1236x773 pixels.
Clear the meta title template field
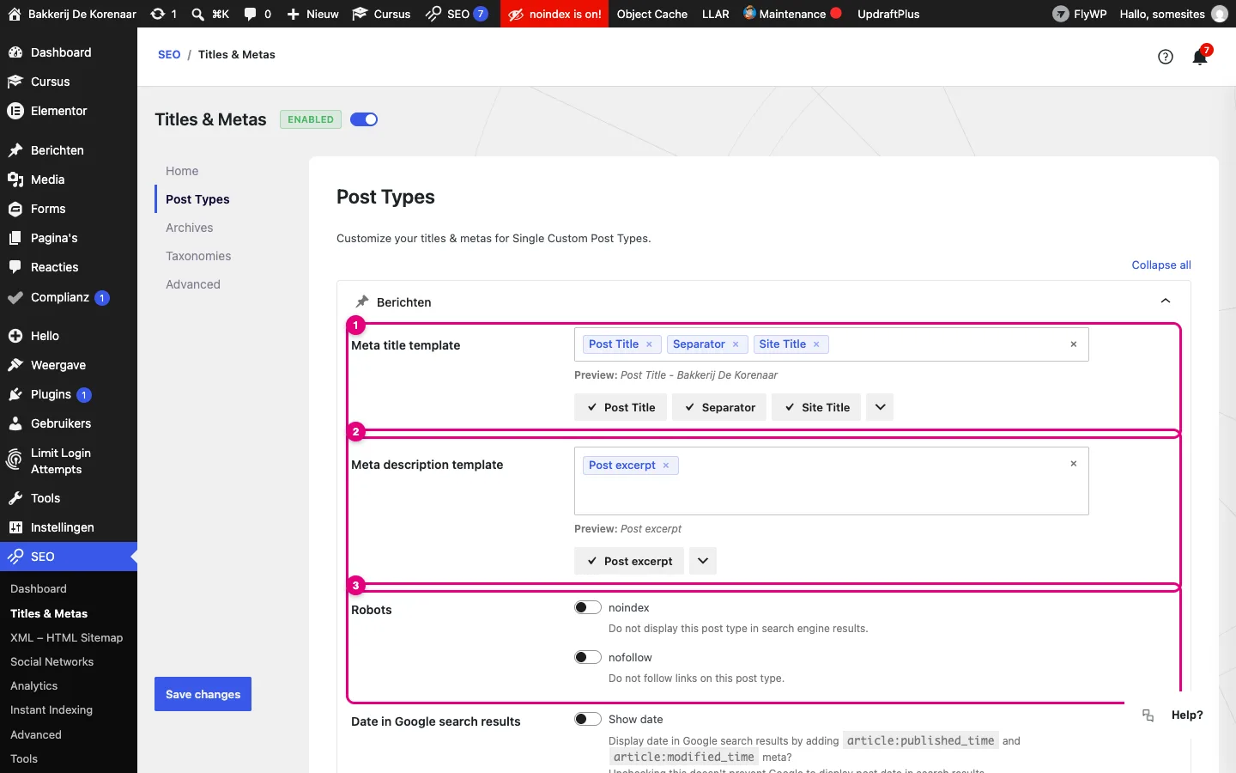(1073, 344)
